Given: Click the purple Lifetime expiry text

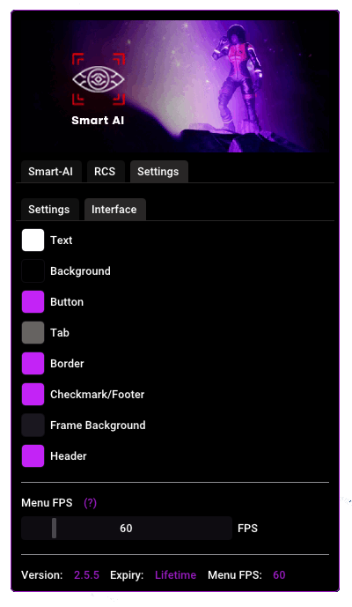Looking at the screenshot, I should tap(176, 575).
